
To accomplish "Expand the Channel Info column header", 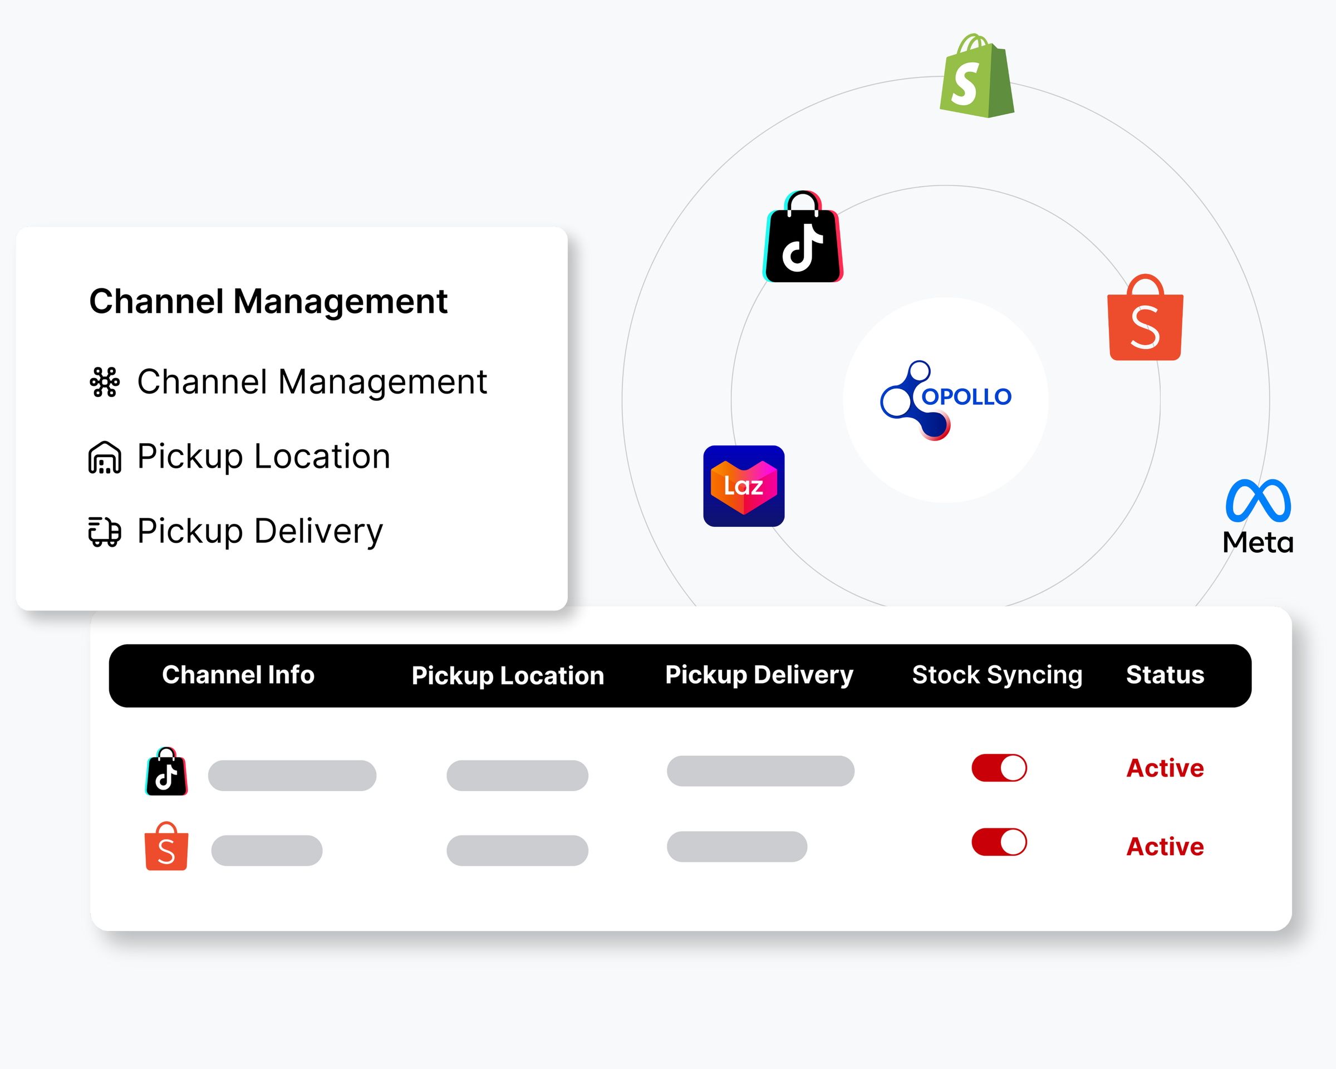I will tap(239, 675).
